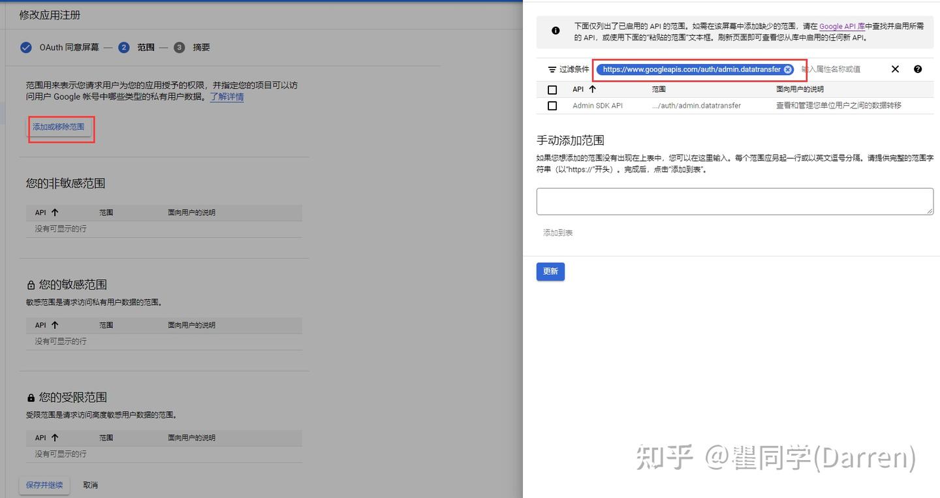Click completed OAuth consent screen step checkmark

coord(26,47)
